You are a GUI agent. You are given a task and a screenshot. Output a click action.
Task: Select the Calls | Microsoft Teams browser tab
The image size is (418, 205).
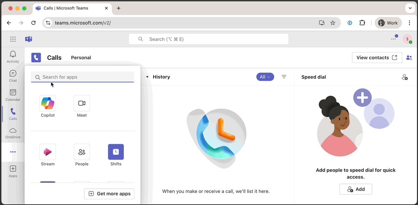tap(72, 8)
